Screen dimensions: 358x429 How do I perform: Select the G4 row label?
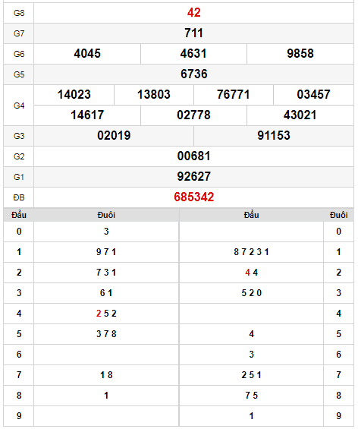[19, 106]
